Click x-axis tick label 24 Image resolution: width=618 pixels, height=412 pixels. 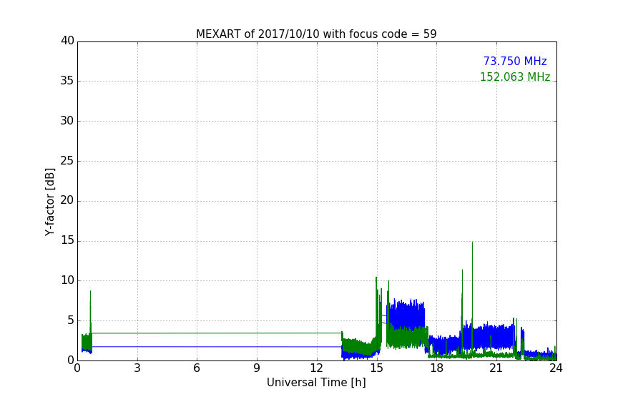556,368
